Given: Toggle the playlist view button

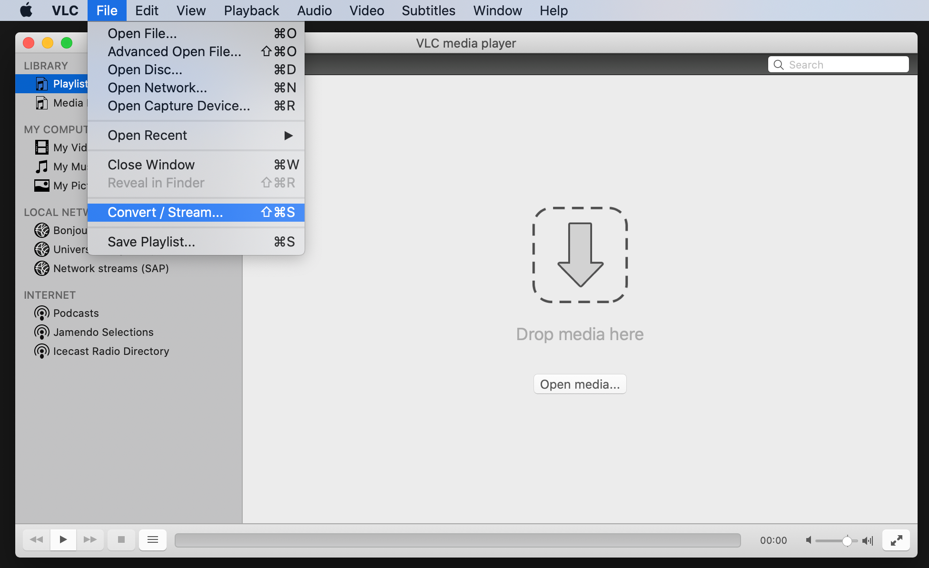Looking at the screenshot, I should point(153,539).
